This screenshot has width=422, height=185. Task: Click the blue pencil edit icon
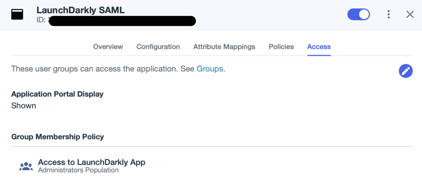(x=406, y=71)
